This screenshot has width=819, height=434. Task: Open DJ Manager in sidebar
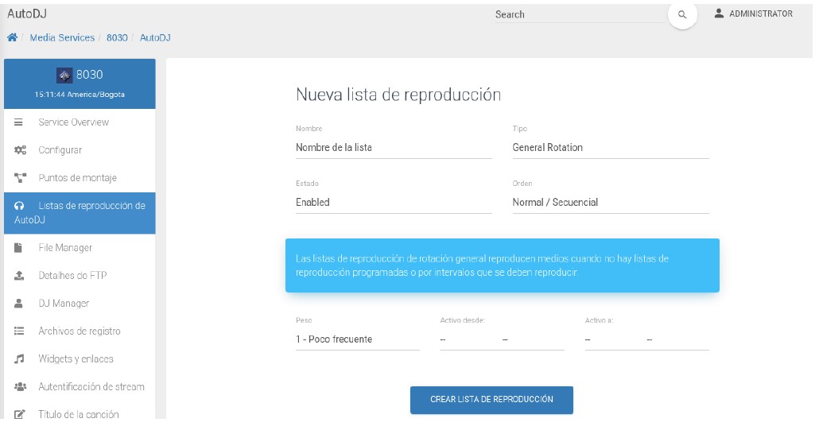click(x=64, y=304)
